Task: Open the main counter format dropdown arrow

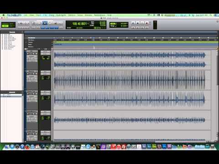Action: pos(88,24)
